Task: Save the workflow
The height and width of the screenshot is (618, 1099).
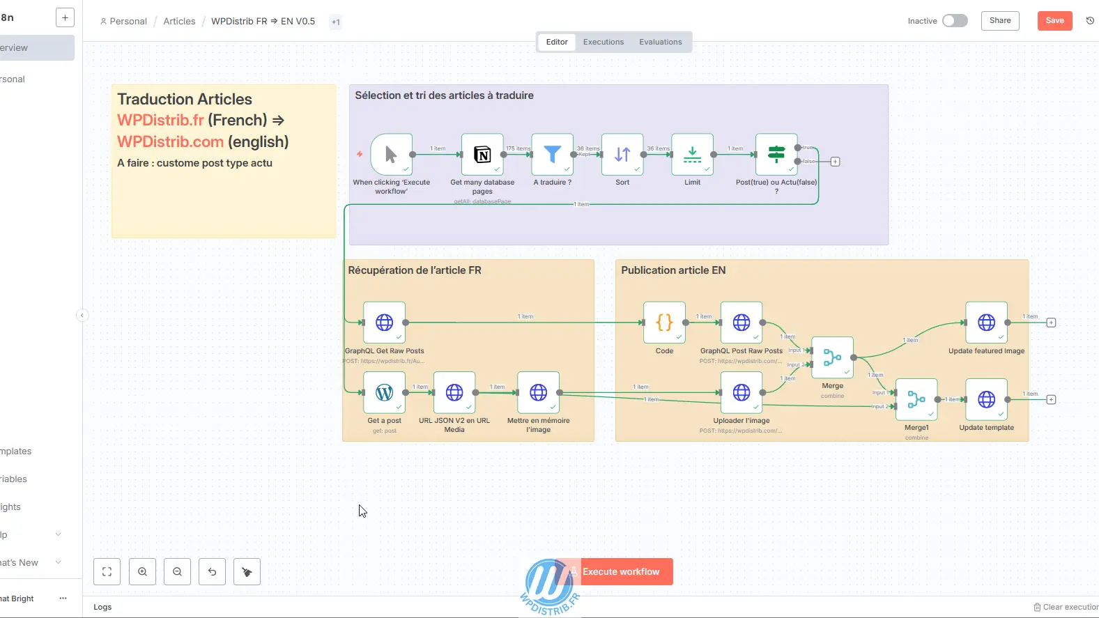Action: click(x=1054, y=21)
